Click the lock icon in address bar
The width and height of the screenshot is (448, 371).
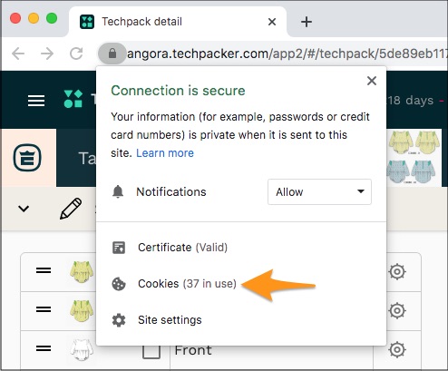(x=112, y=54)
